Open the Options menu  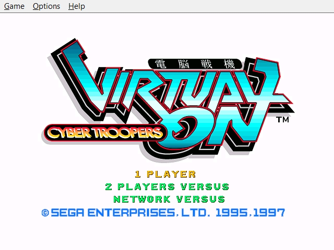(46, 6)
